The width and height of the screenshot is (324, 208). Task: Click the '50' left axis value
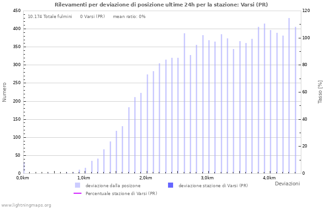(18, 155)
